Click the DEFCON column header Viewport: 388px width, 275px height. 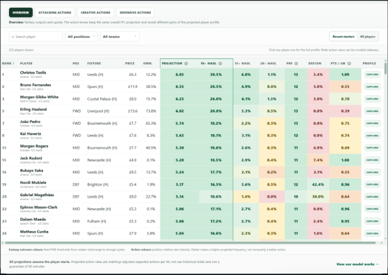click(315, 63)
